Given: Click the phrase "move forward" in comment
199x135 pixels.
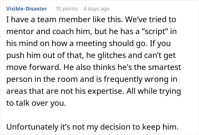Looking at the screenshot, I should pyautogui.click(x=33, y=67).
